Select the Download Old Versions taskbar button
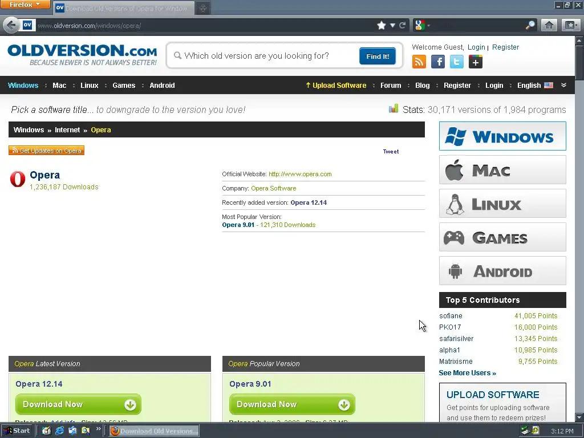The width and height of the screenshot is (584, 438). click(154, 431)
